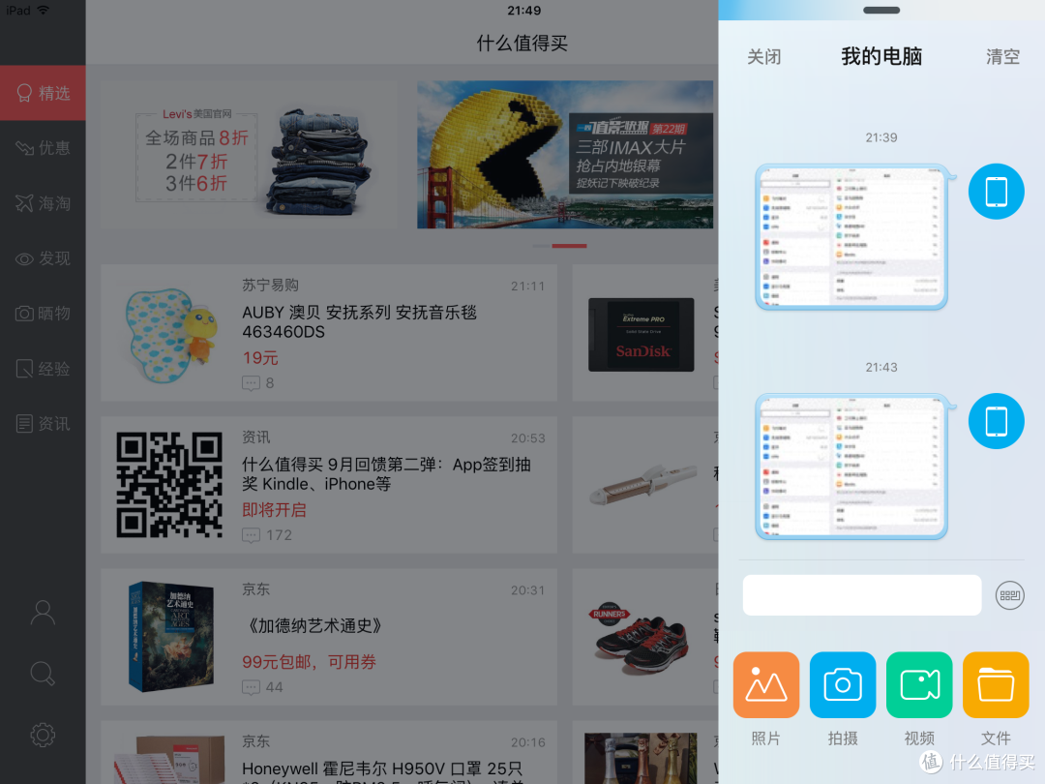This screenshot has height=784, width=1045.
Task: Tap the QR code image of 资讯 article
Action: point(169,485)
